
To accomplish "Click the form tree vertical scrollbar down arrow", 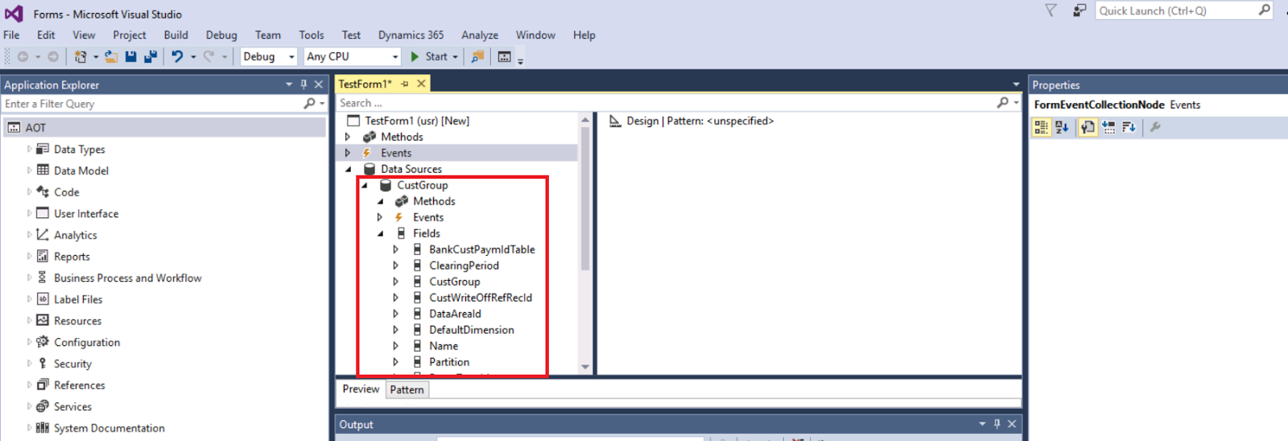I will pyautogui.click(x=585, y=367).
